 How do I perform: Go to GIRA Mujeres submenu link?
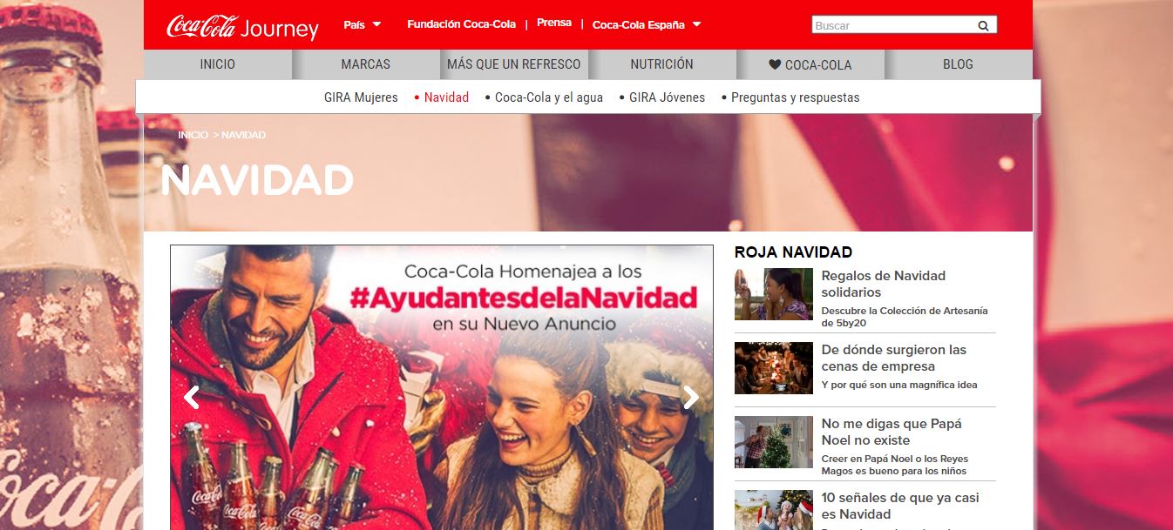tap(361, 97)
